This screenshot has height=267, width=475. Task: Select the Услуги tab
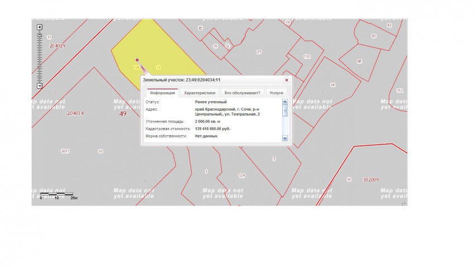(276, 93)
